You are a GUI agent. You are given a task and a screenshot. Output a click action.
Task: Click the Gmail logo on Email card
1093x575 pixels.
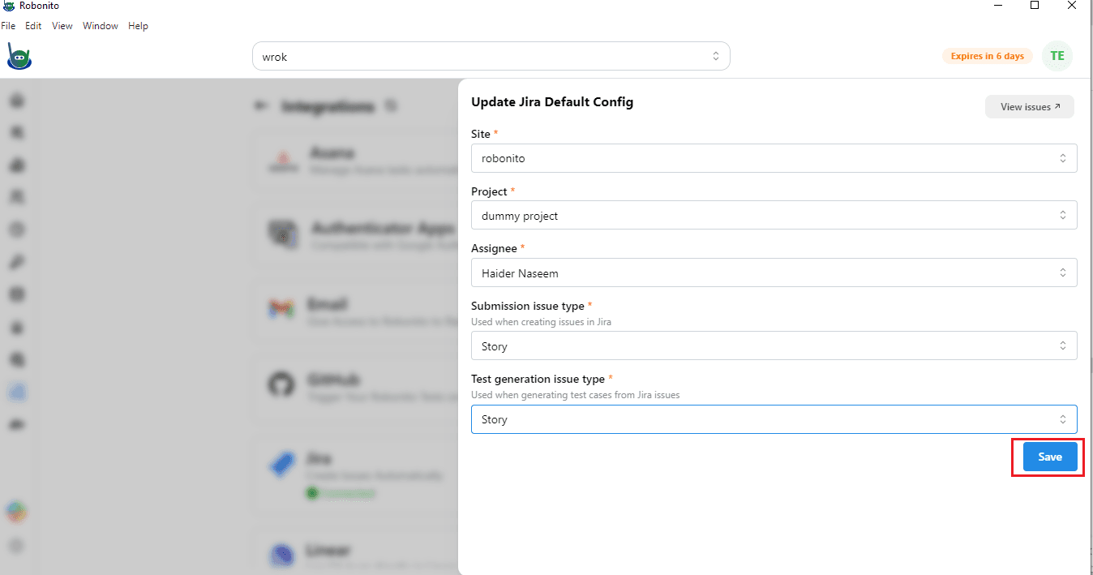click(281, 309)
